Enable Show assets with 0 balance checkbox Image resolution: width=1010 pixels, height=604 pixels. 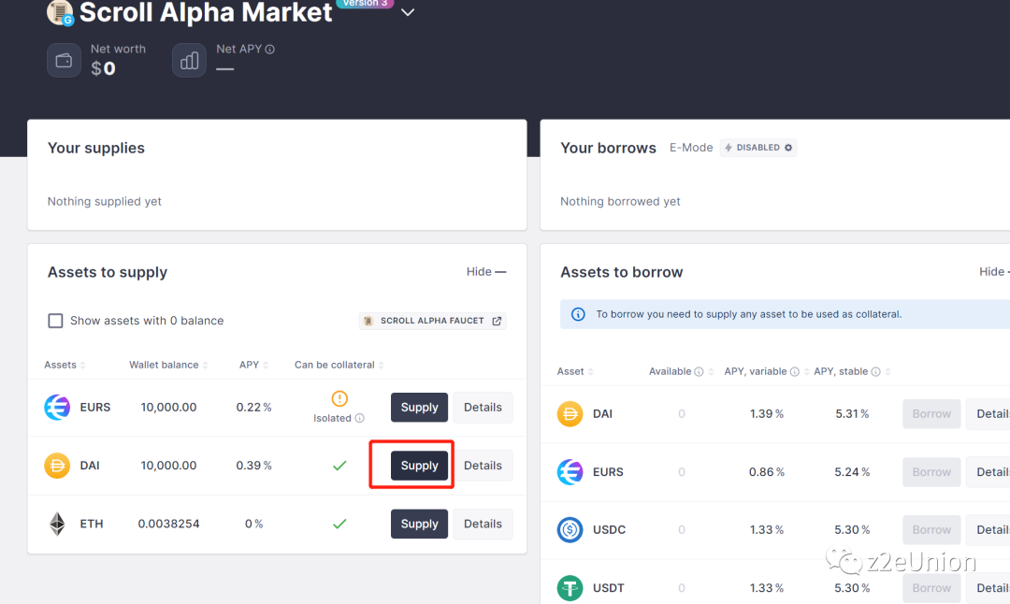click(x=55, y=321)
